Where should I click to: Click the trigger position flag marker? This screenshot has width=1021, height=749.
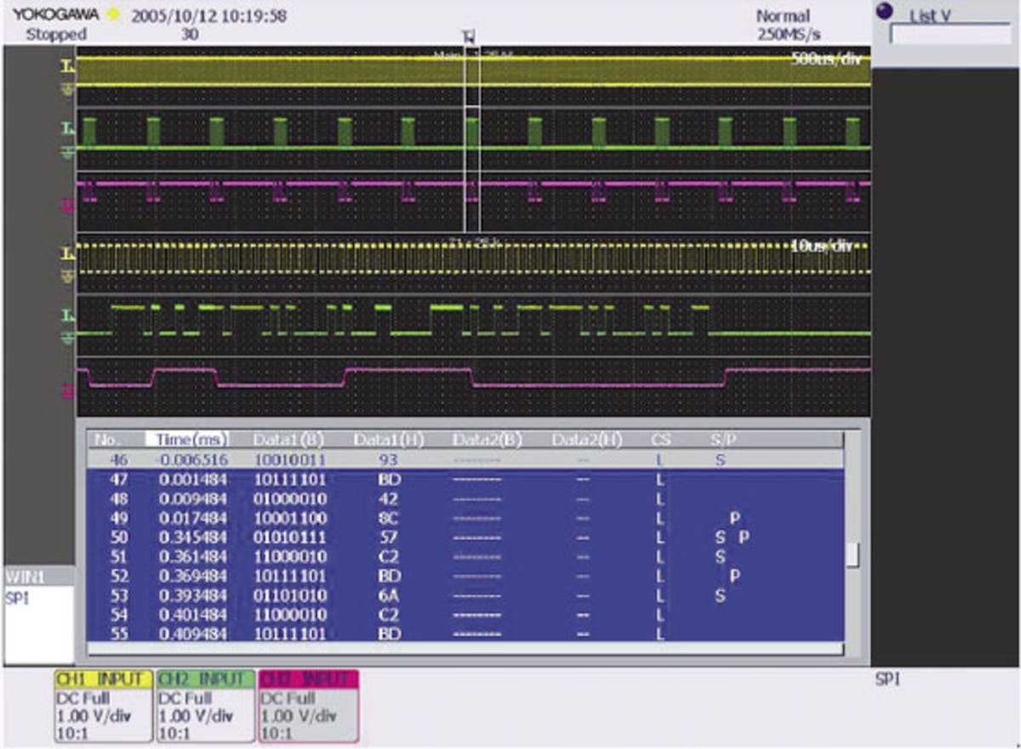pyautogui.click(x=466, y=39)
